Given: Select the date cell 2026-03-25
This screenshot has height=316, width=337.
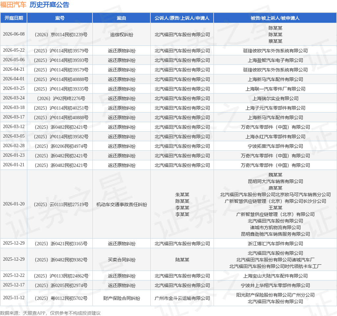Looking at the screenshot, I should [14, 88].
